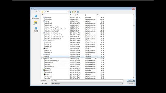Click the cmstp installer icon
Viewport: 166px width, 93px height.
point(44,74)
